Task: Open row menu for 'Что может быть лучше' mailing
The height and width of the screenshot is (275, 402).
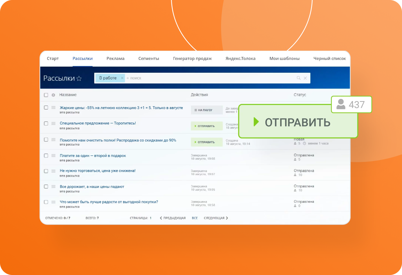Action: pos(53,202)
